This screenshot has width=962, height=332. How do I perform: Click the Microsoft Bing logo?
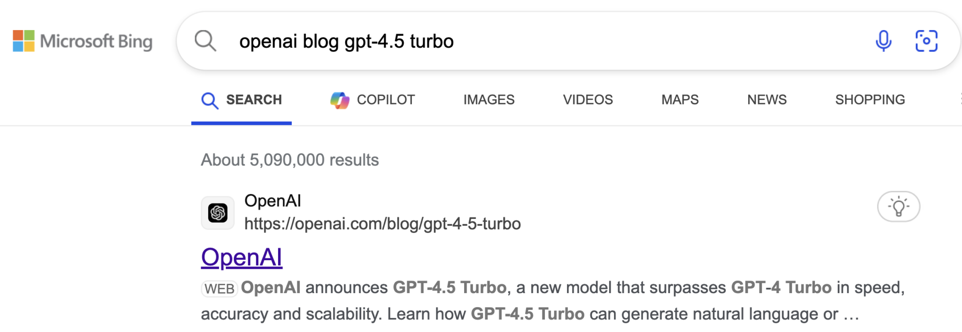(x=83, y=41)
